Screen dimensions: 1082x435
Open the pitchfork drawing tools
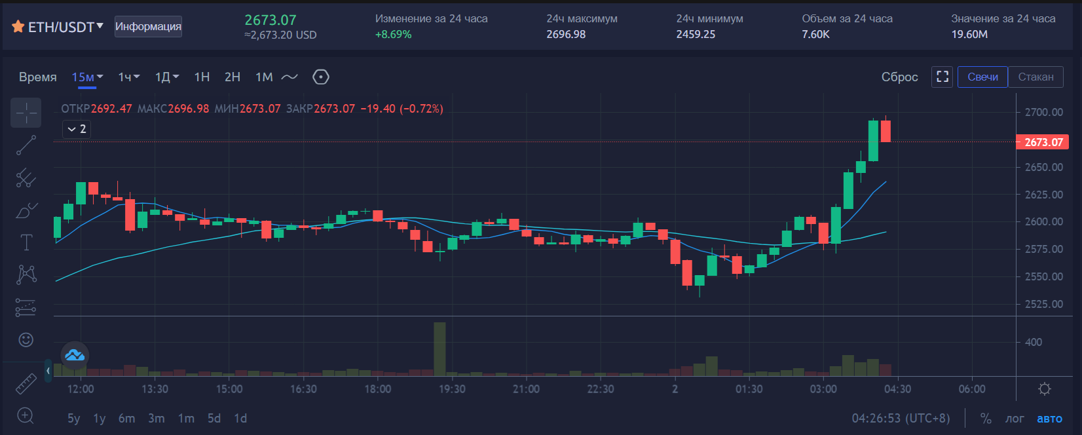[x=26, y=178]
